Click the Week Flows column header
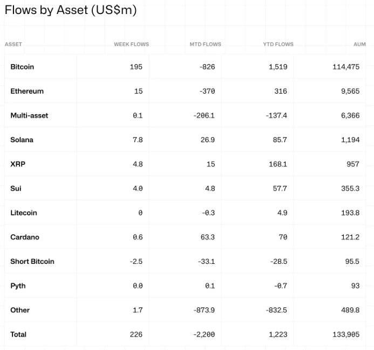Viewport: 374px width, 350px height. (x=131, y=44)
